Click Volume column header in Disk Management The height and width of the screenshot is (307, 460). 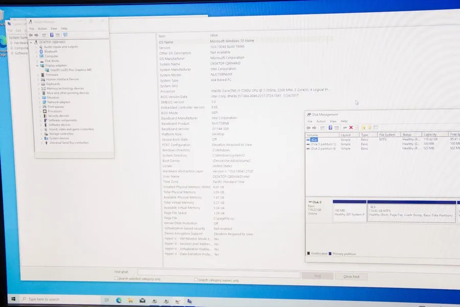(322, 135)
